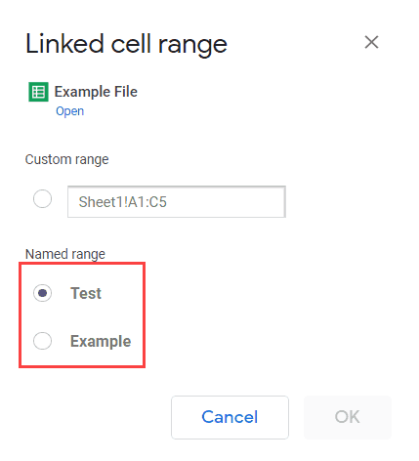The height and width of the screenshot is (461, 419).
Task: Click the Custom range section heading
Action: click(x=66, y=159)
